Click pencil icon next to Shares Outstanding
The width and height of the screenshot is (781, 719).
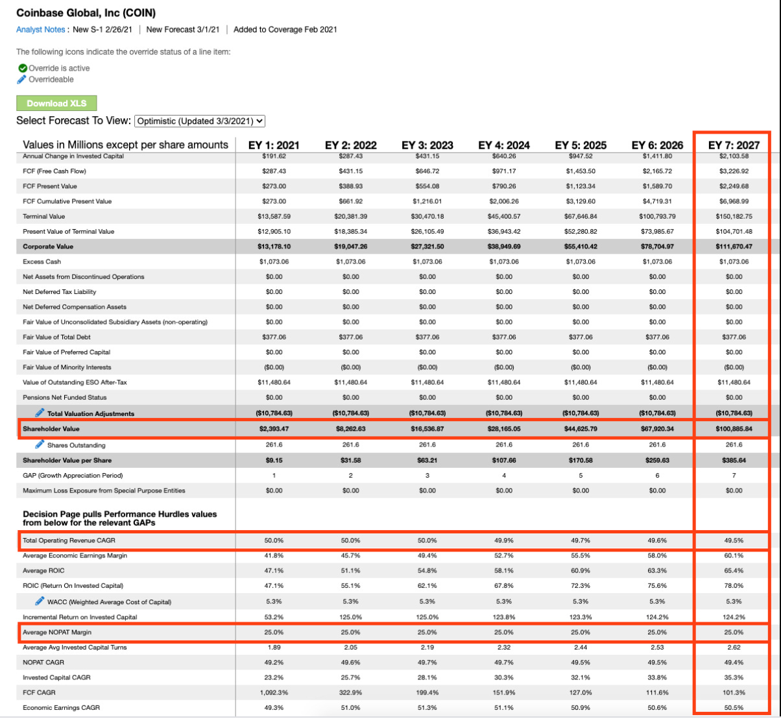click(x=40, y=445)
